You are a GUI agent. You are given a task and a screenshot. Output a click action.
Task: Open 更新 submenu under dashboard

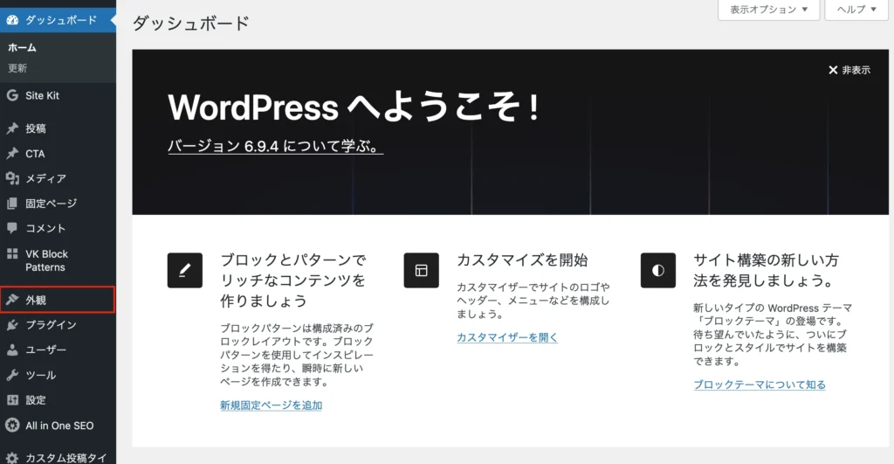pyautogui.click(x=17, y=68)
